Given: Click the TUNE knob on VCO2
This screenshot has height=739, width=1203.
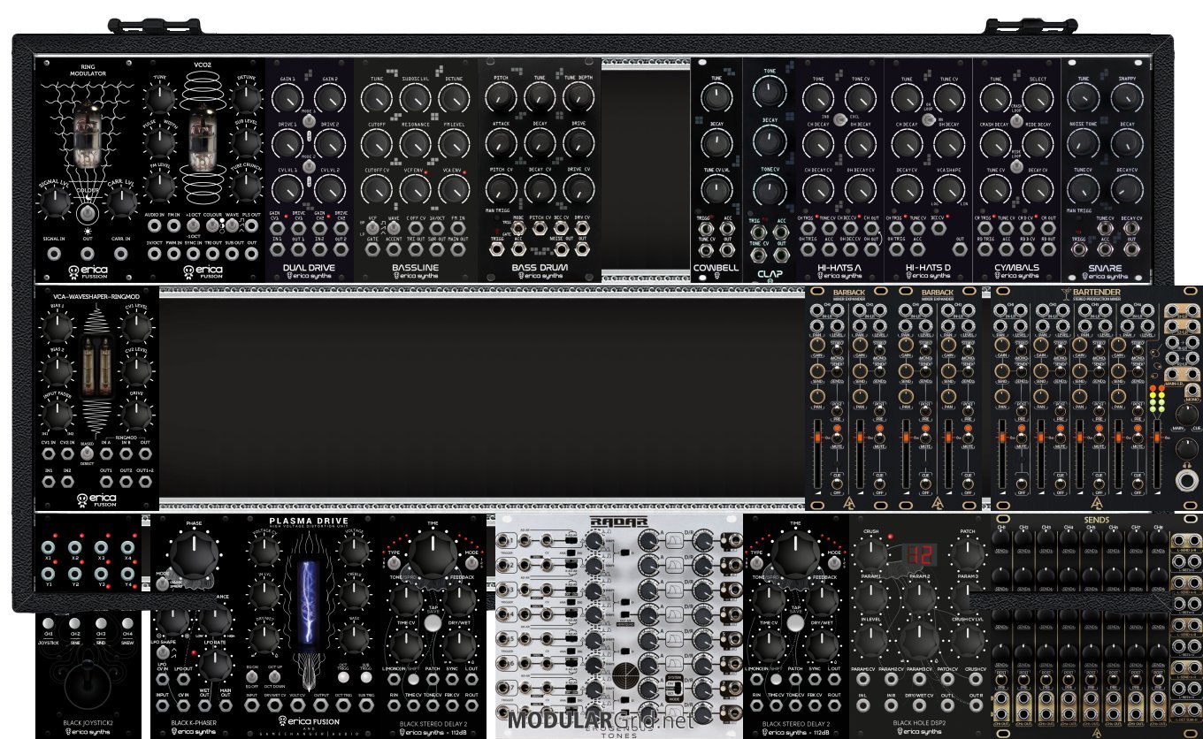Looking at the screenshot, I should [159, 98].
